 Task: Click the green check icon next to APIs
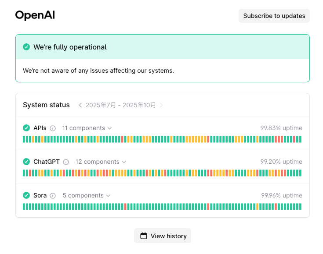pos(26,128)
